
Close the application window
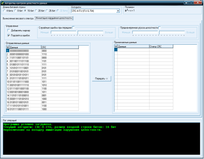[x=198, y=3]
